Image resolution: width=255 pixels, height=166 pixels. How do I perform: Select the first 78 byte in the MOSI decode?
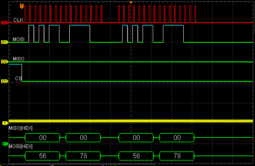coord(83,156)
